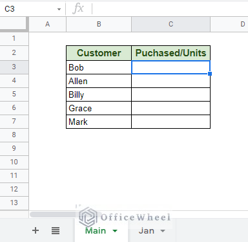Click the blue fill handle on C3
The height and width of the screenshot is (242, 248).
[x=210, y=74]
